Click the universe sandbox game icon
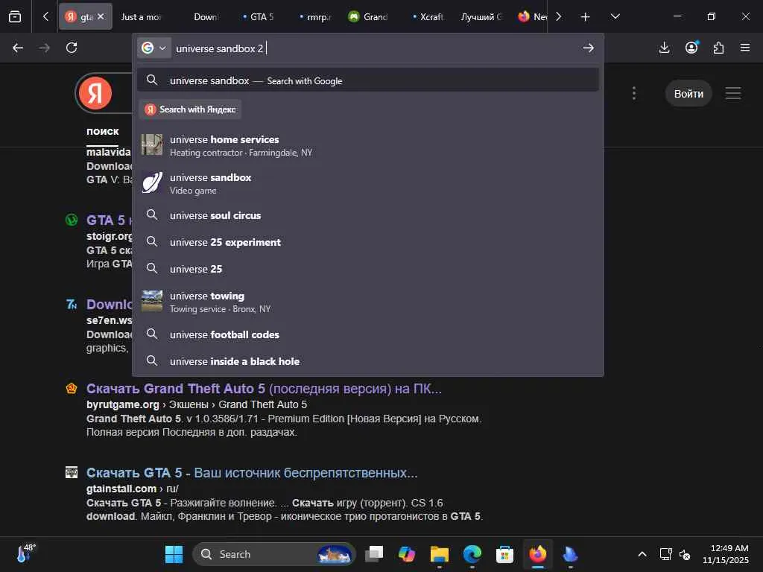This screenshot has height=572, width=763. (152, 183)
